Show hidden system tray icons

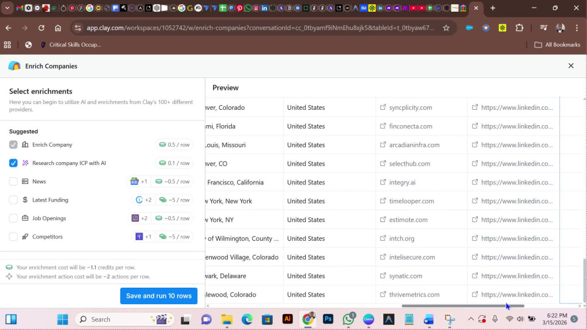(471, 319)
